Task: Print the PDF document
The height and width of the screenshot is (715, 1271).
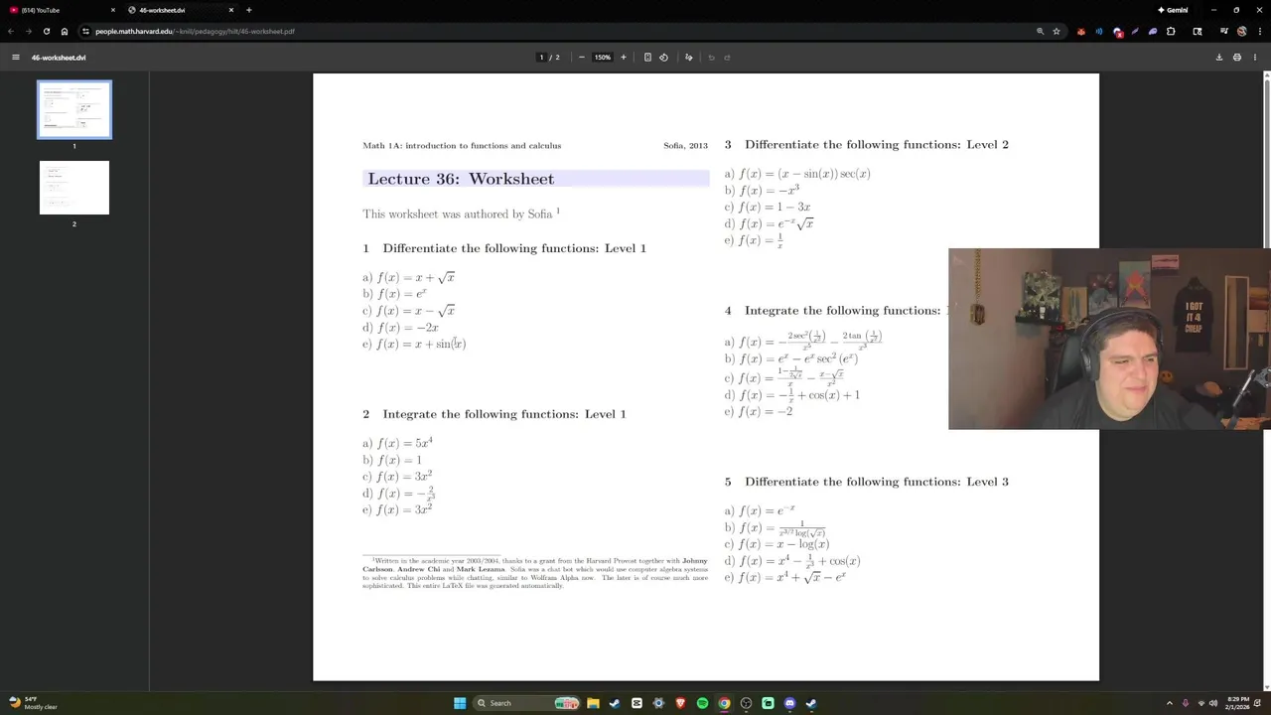Action: tap(1237, 58)
